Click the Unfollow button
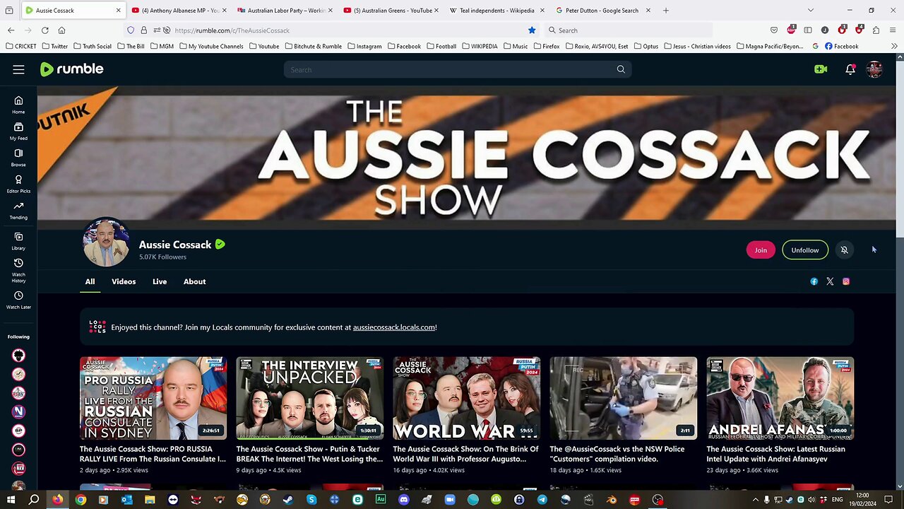904x509 pixels. pyautogui.click(x=804, y=250)
